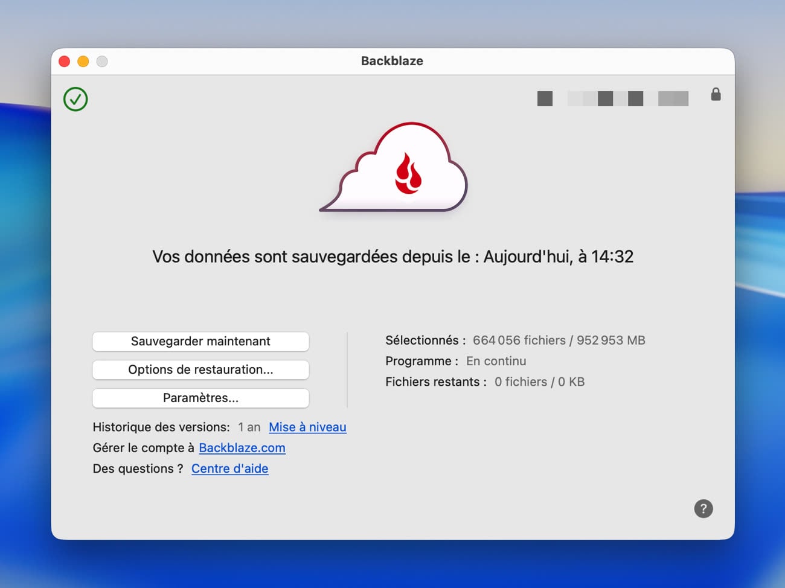
Task: Open help via the question mark icon
Action: (703, 508)
